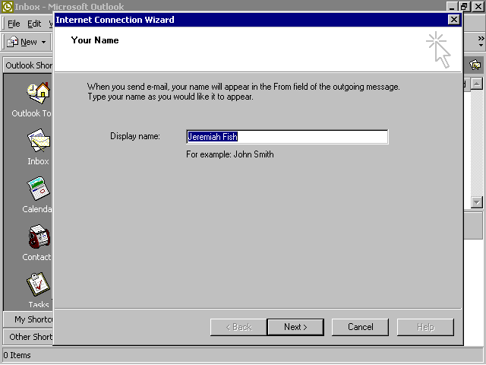The height and width of the screenshot is (365, 486).
Task: Close the Internet Connection Wizard dialog
Action: pos(454,20)
